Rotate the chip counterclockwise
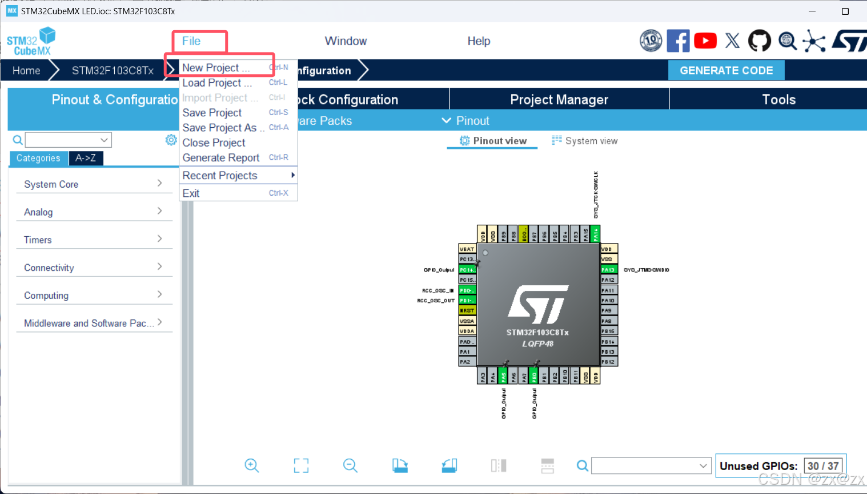Image resolution: width=867 pixels, height=494 pixels. coord(449,465)
